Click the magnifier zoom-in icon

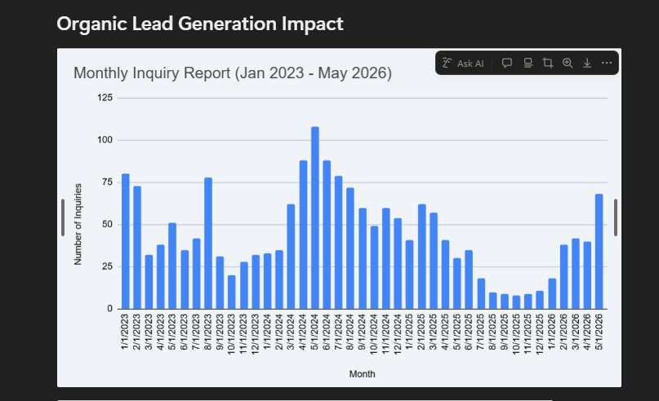click(x=568, y=64)
